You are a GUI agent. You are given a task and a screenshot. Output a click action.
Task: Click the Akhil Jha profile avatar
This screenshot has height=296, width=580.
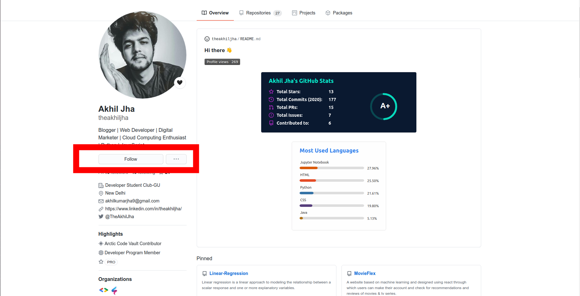click(142, 55)
